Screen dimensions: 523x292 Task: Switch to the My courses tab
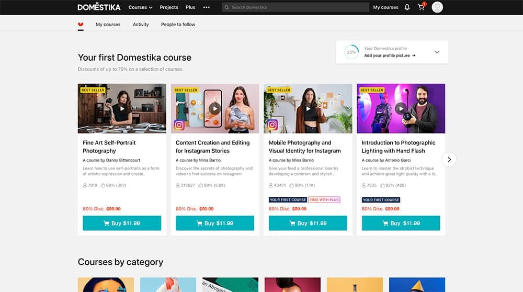click(x=108, y=25)
